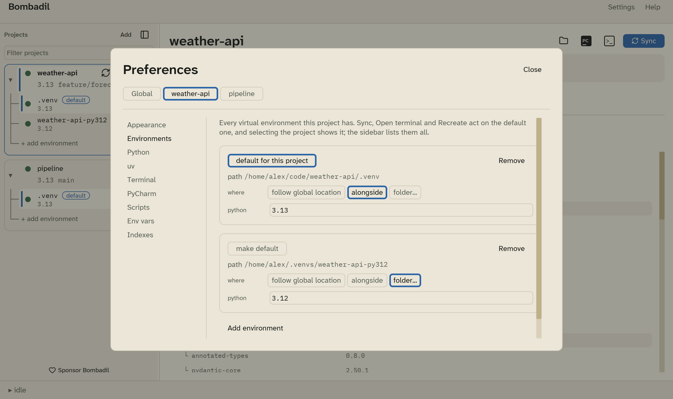Select 'alongside' for .venv environment
This screenshot has width=673, height=399.
pyautogui.click(x=367, y=192)
